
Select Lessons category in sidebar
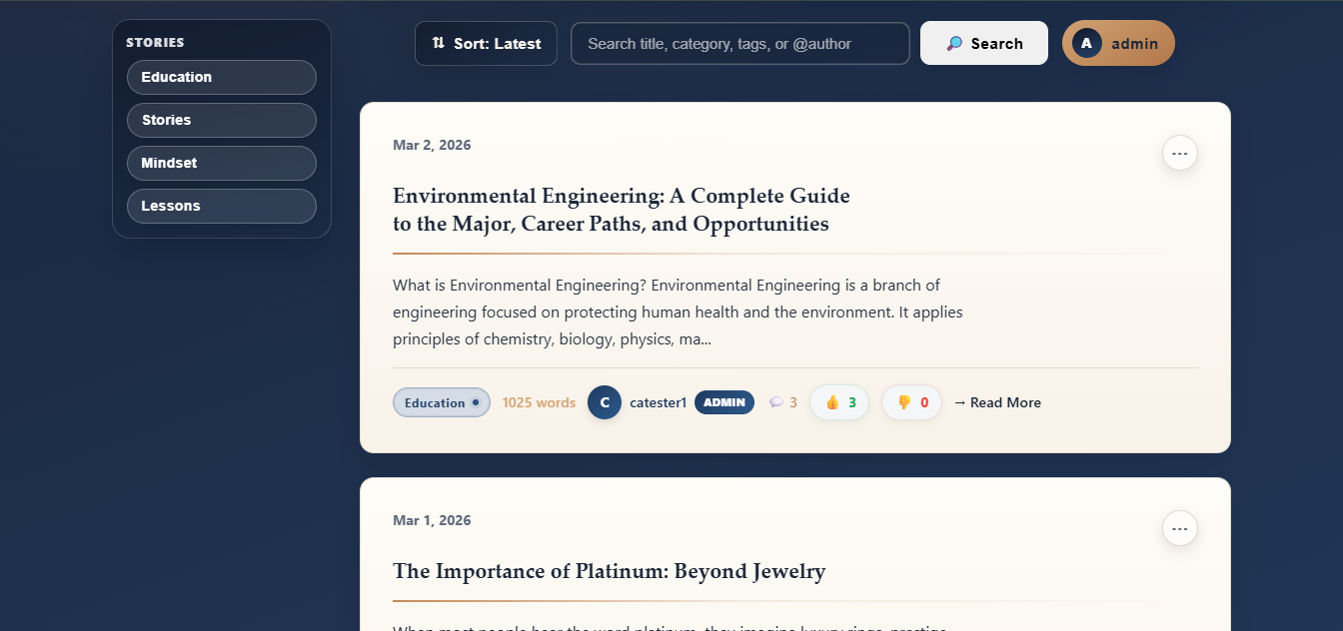(x=221, y=206)
